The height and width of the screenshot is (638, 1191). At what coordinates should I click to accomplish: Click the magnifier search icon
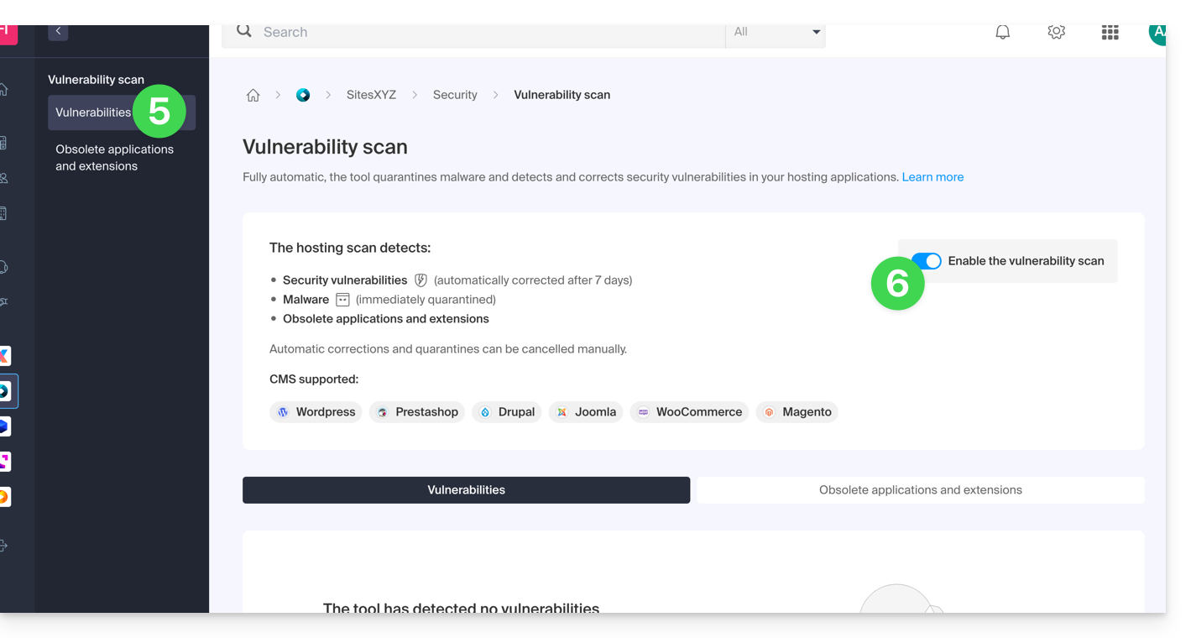[x=244, y=31]
